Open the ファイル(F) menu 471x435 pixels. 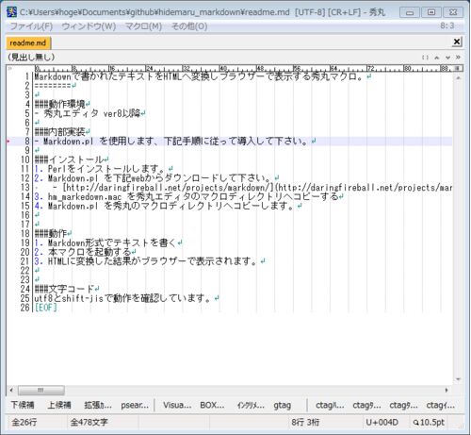(31, 26)
